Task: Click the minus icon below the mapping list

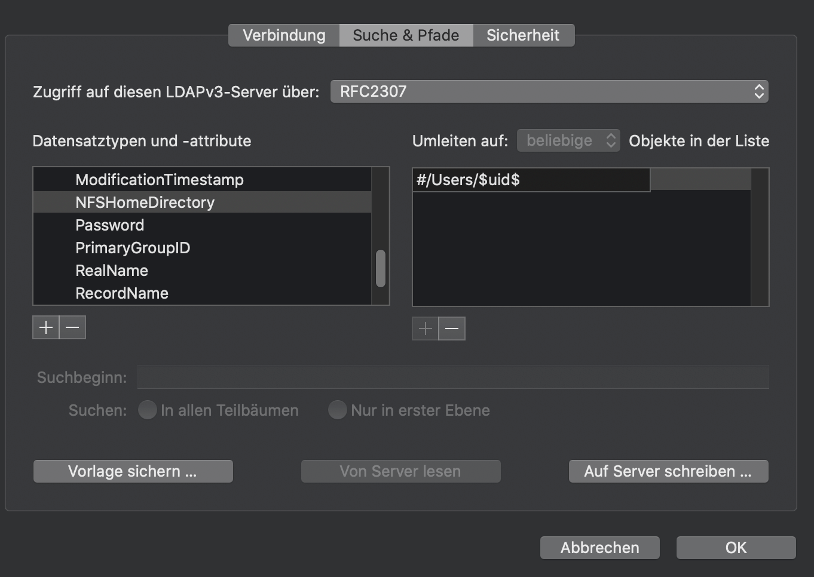Action: 452,328
